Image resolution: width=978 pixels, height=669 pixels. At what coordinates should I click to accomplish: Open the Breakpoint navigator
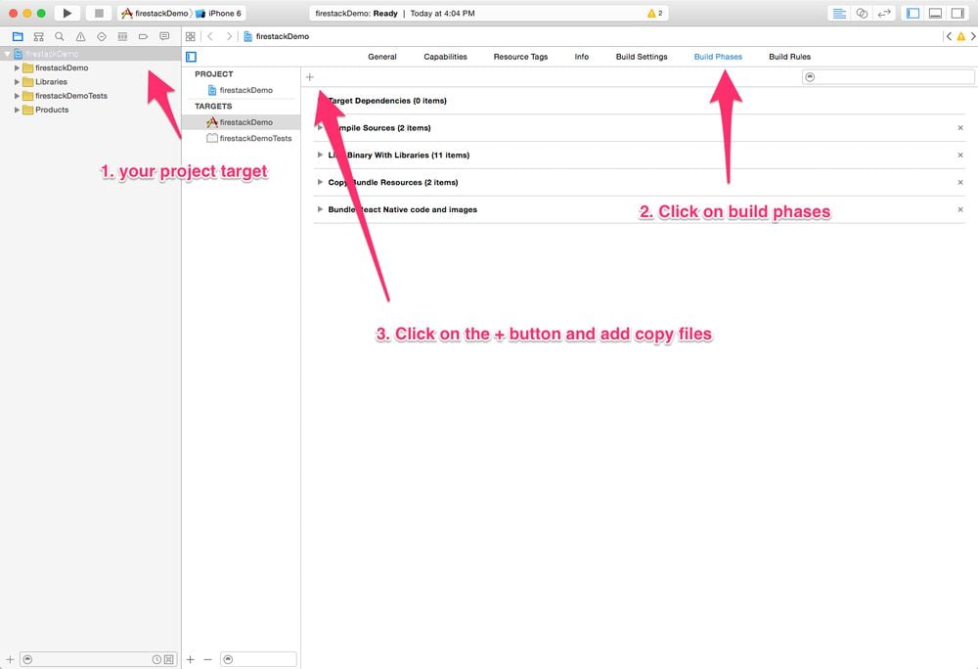pyautogui.click(x=144, y=37)
